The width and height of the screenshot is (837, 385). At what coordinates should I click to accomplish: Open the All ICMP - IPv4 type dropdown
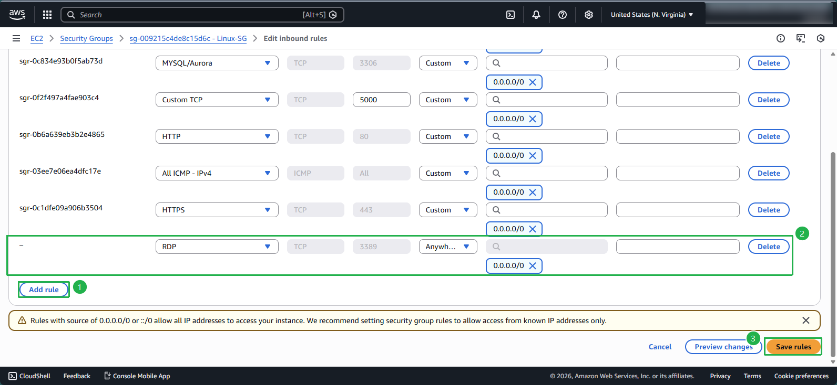click(x=217, y=173)
